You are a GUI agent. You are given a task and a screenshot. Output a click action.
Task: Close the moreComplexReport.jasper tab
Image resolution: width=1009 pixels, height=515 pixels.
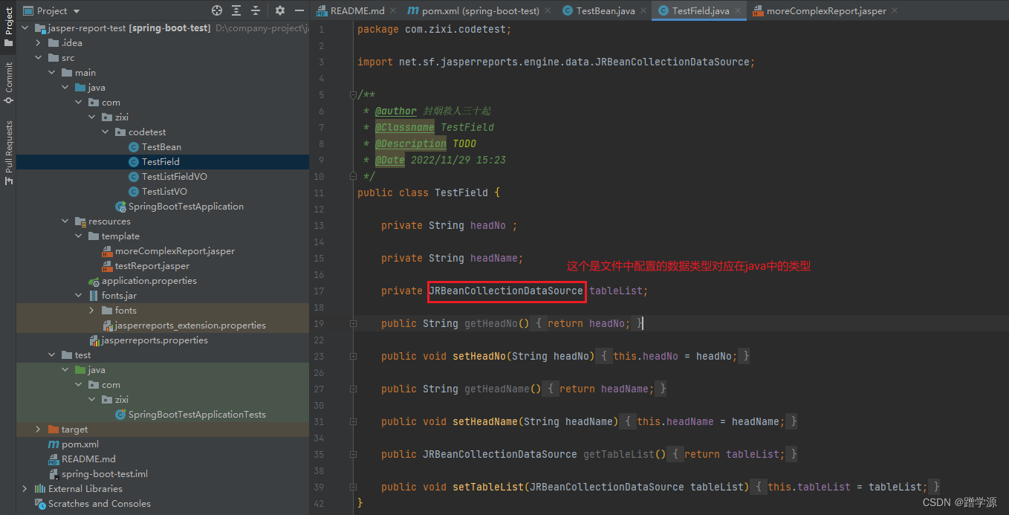click(x=894, y=11)
